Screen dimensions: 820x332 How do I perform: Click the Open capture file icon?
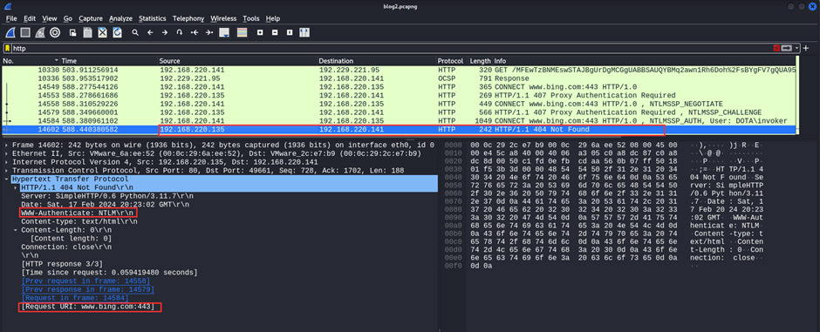pos(73,32)
